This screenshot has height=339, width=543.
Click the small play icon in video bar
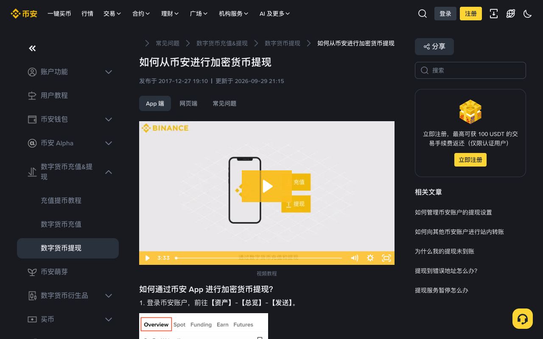pyautogui.click(x=147, y=258)
